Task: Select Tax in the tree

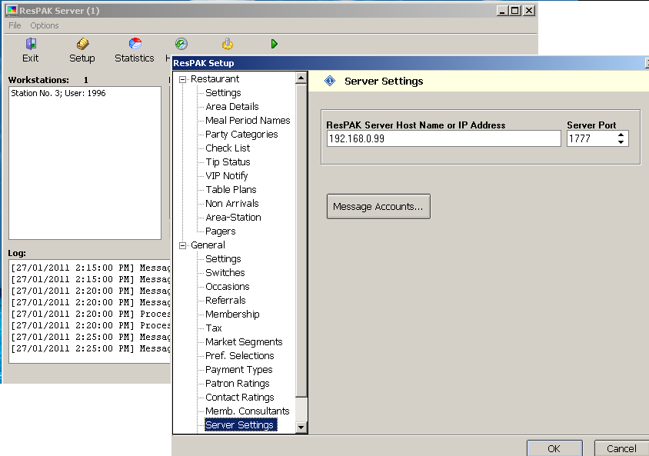Action: pyautogui.click(x=214, y=328)
